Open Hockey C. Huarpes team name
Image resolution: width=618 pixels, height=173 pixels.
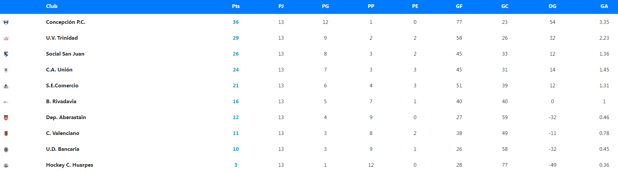tap(69, 165)
